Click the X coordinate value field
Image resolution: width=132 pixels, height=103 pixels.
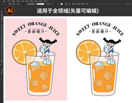point(94,4)
